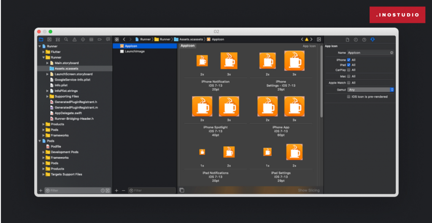Click the plus button to add asset
This screenshot has height=223, width=432.
coord(116,191)
